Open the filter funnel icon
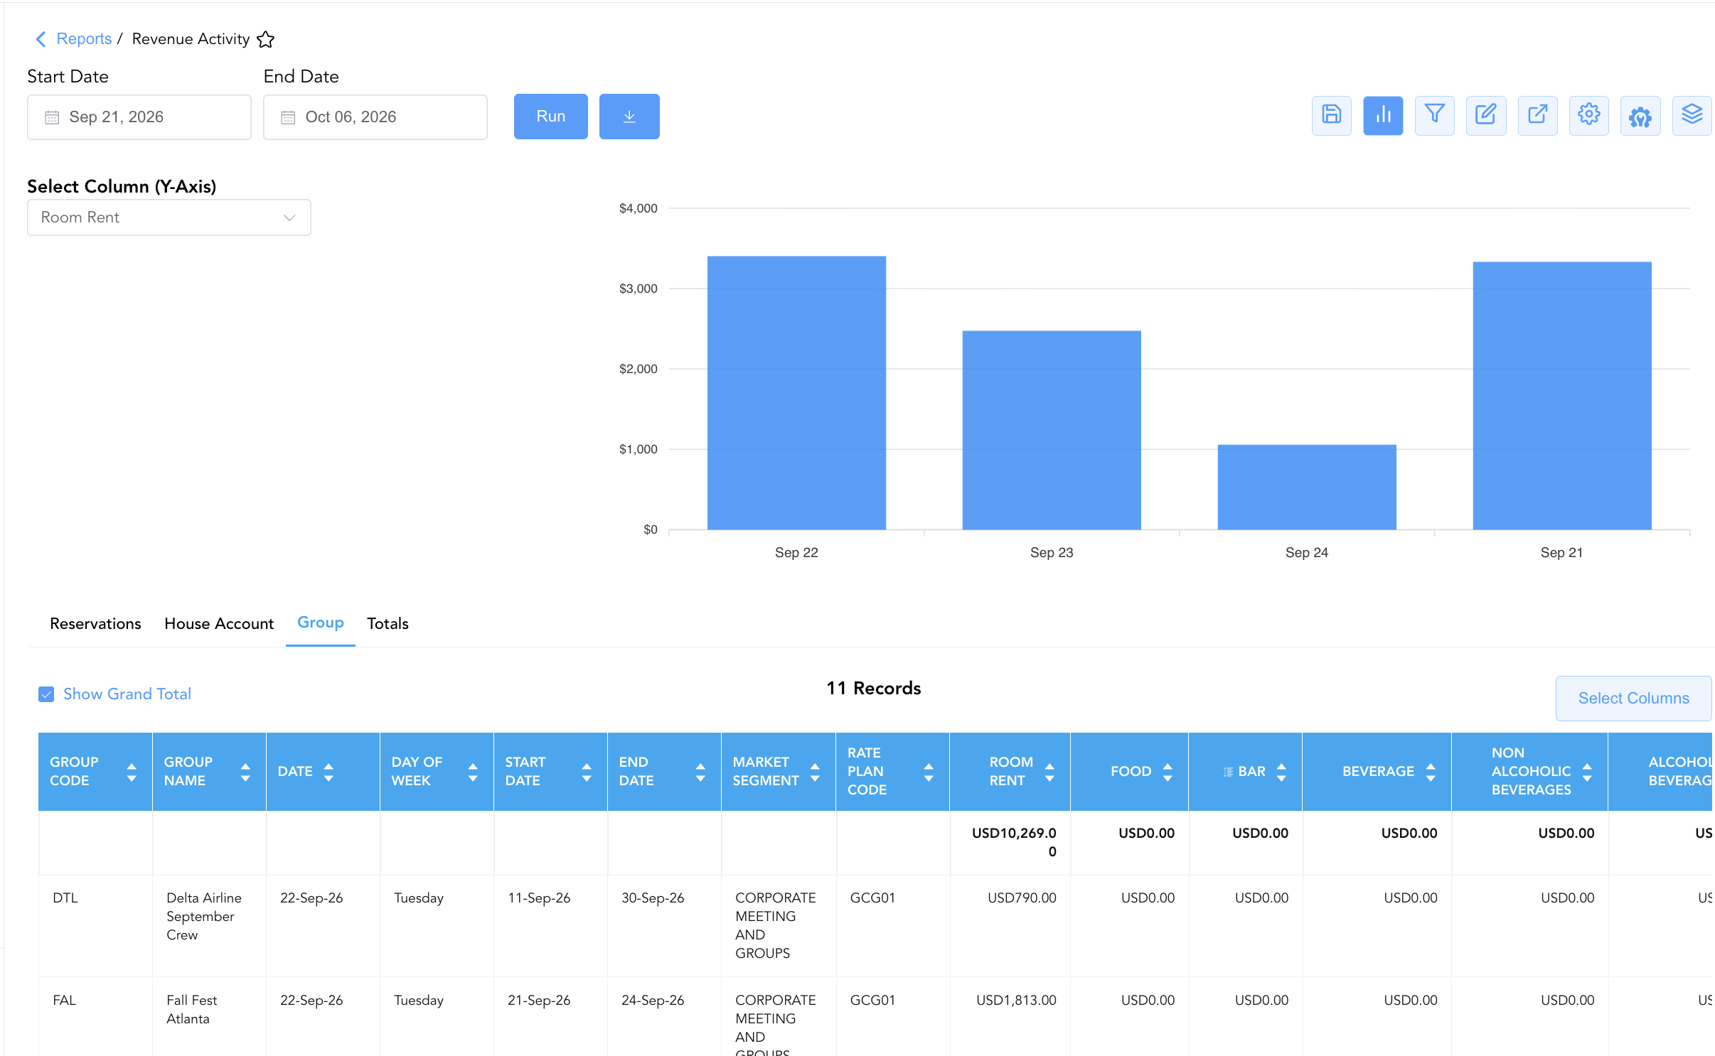Viewport: 1715px width, 1056px height. [x=1434, y=115]
